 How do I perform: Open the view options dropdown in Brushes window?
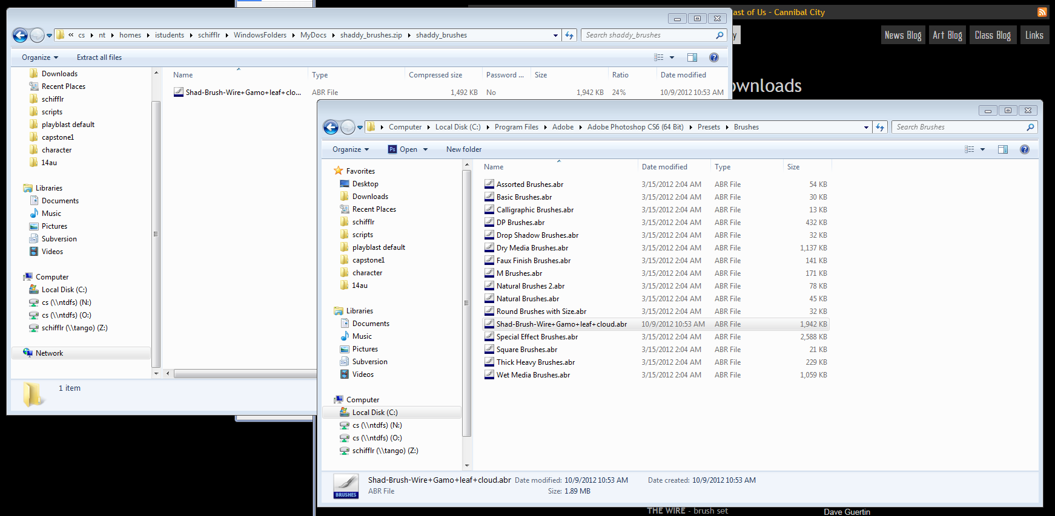pos(982,149)
